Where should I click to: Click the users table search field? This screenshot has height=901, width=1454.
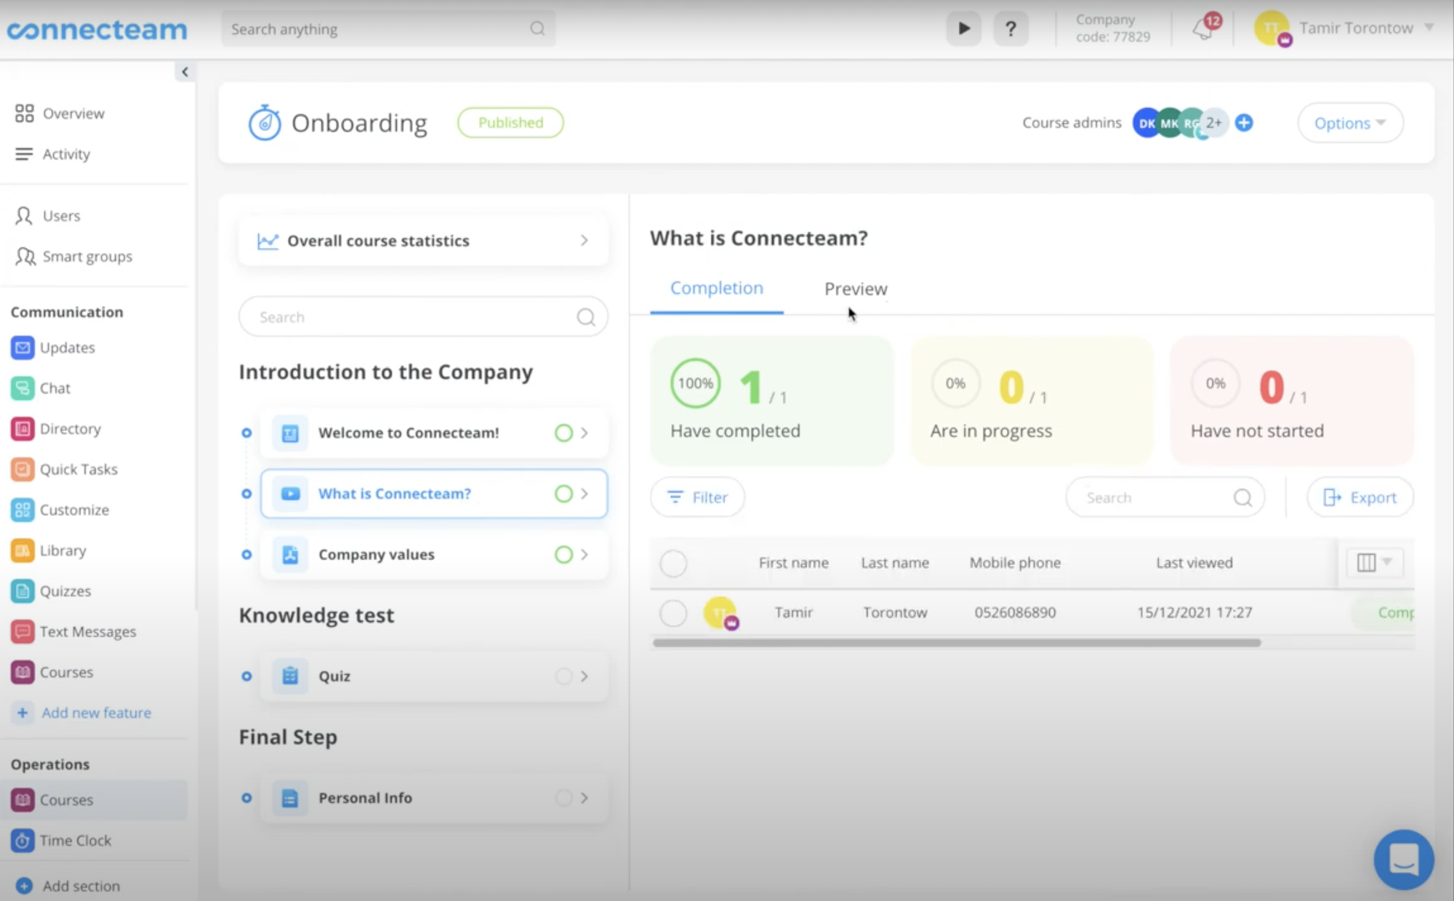pyautogui.click(x=1165, y=497)
